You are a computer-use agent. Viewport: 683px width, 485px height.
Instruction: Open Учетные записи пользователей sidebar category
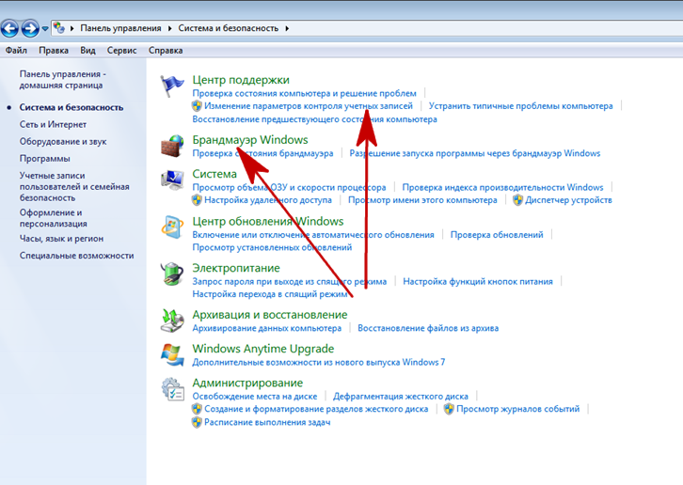[x=74, y=187]
